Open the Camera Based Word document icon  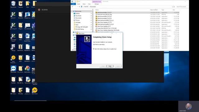pos(28,37)
